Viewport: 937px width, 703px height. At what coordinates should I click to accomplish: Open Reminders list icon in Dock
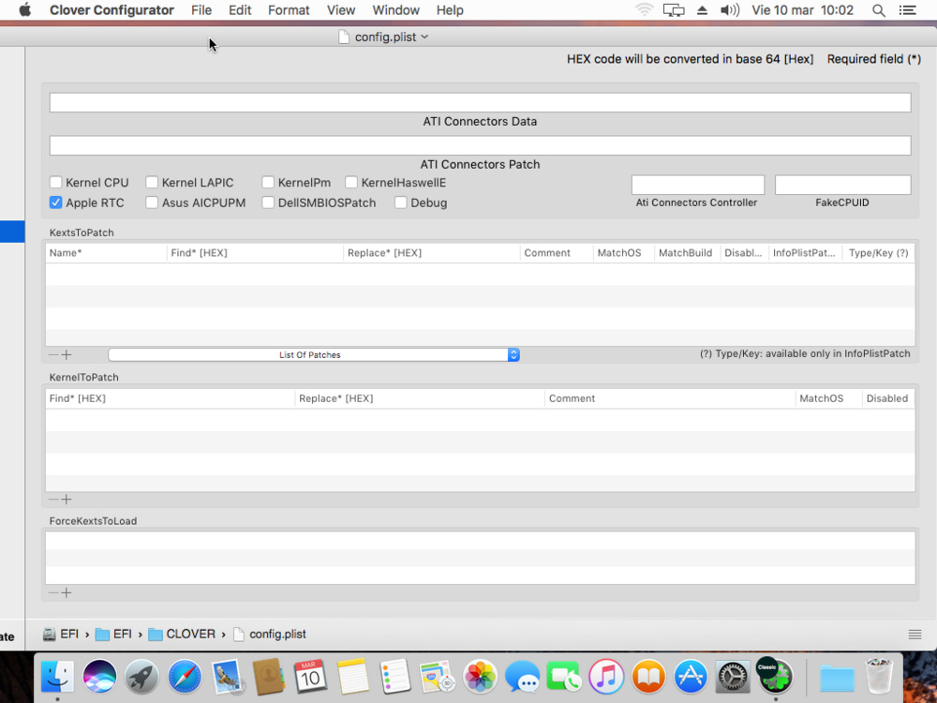click(x=395, y=677)
